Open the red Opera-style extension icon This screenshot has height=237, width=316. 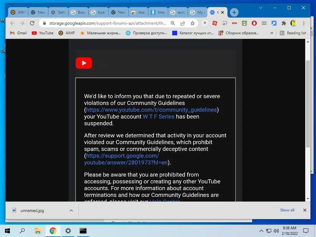point(254,23)
